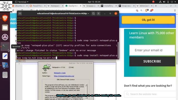Click the clock showing Apr 13 05:34

[94, 2]
